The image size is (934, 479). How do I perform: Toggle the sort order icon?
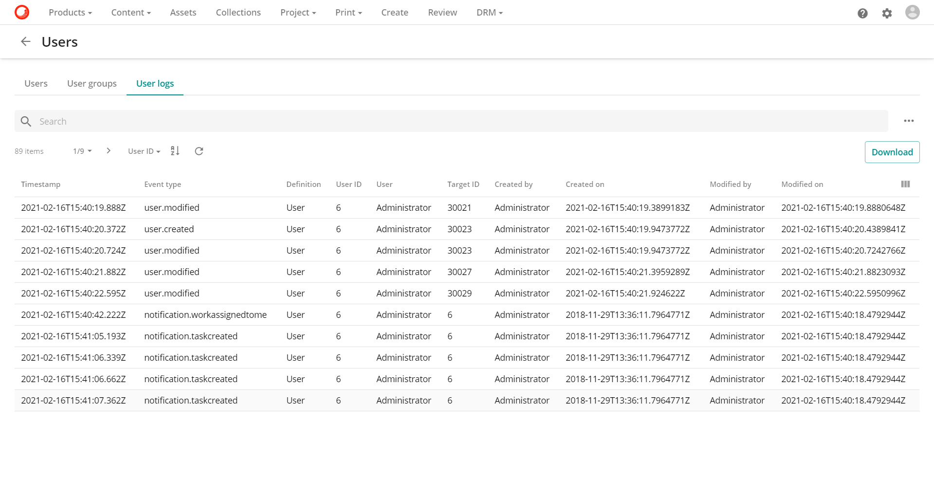(x=175, y=151)
